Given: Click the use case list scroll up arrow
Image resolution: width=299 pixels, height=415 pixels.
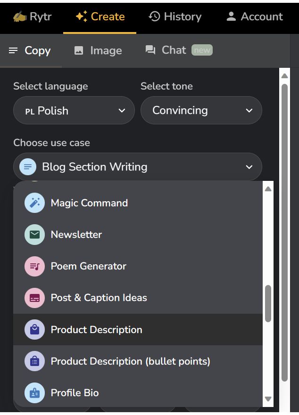Looking at the screenshot, I should pos(268,189).
